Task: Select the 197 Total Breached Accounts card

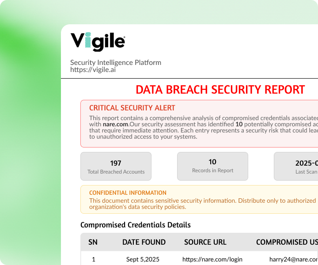Action: click(x=116, y=167)
